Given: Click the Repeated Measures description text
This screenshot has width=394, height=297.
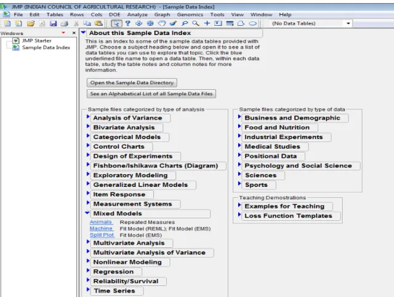Looking at the screenshot, I should tap(147, 222).
